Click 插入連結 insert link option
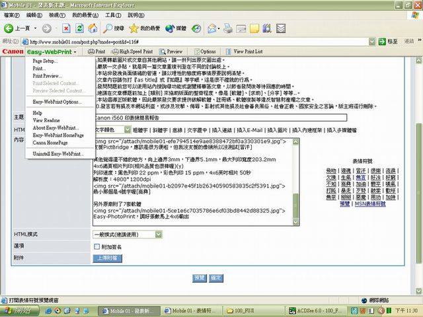The width and height of the screenshot is (423, 317). click(x=222, y=130)
